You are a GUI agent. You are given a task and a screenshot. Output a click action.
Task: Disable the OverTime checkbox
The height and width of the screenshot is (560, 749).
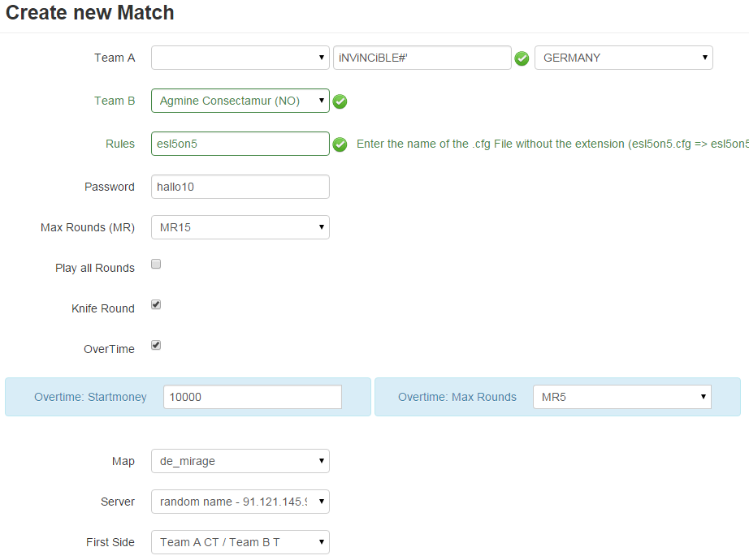pos(156,345)
